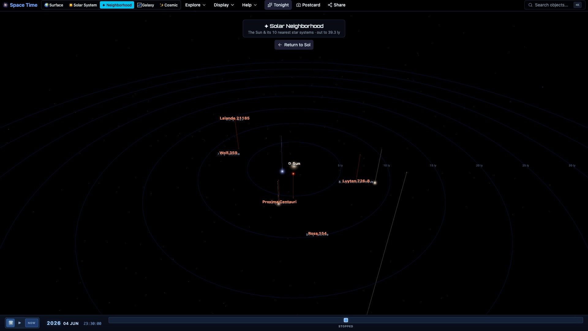Image resolution: width=588 pixels, height=331 pixels.
Task: Open the Explore dropdown menu
Action: pos(195,5)
